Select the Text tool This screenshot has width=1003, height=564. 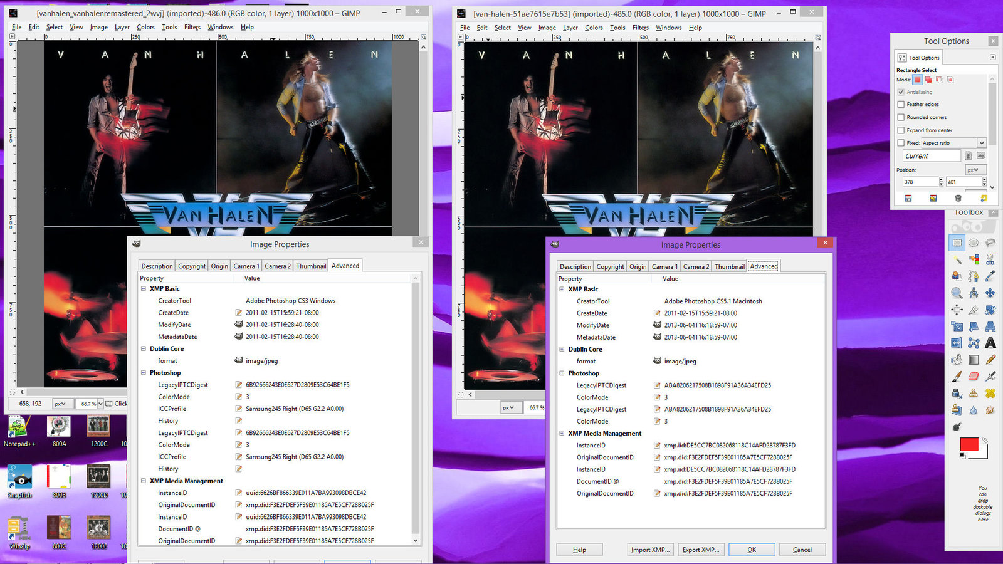990,343
